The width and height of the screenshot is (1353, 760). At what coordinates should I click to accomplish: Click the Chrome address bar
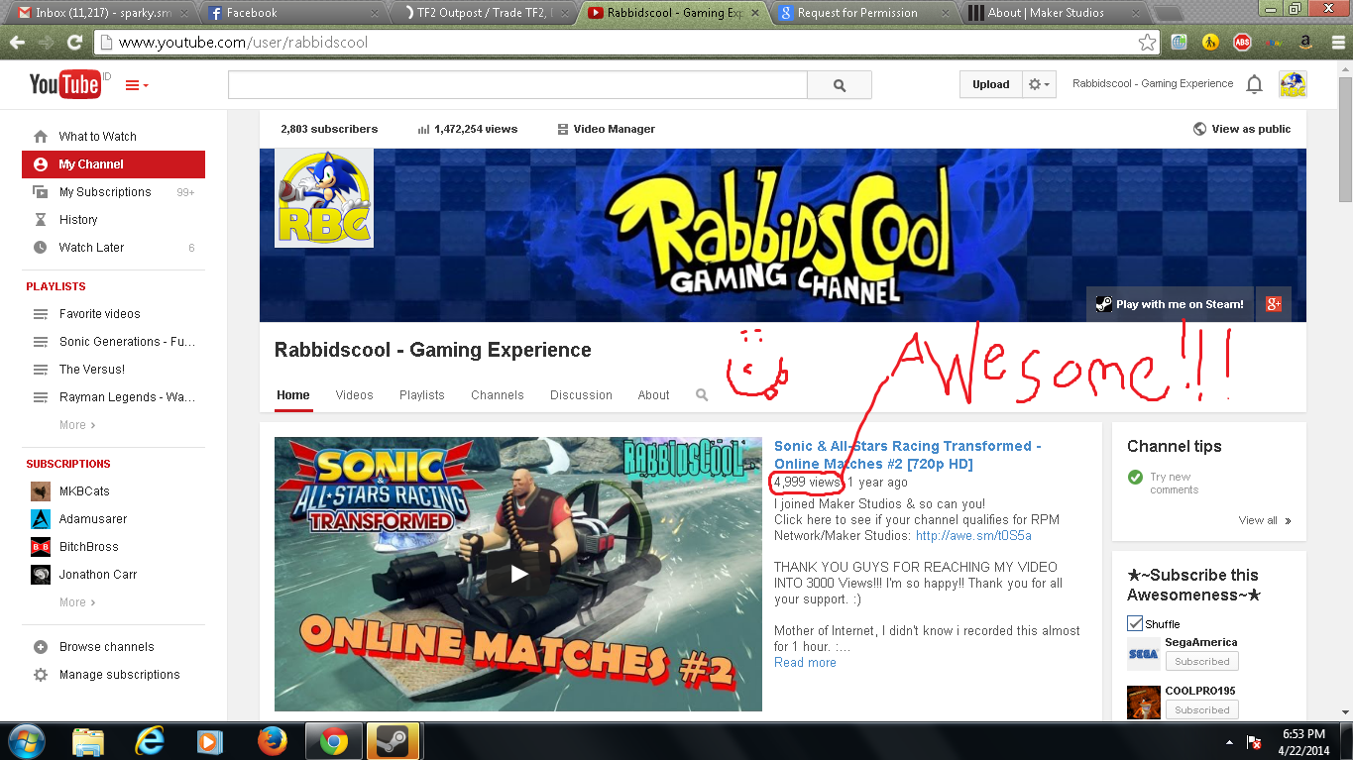626,43
